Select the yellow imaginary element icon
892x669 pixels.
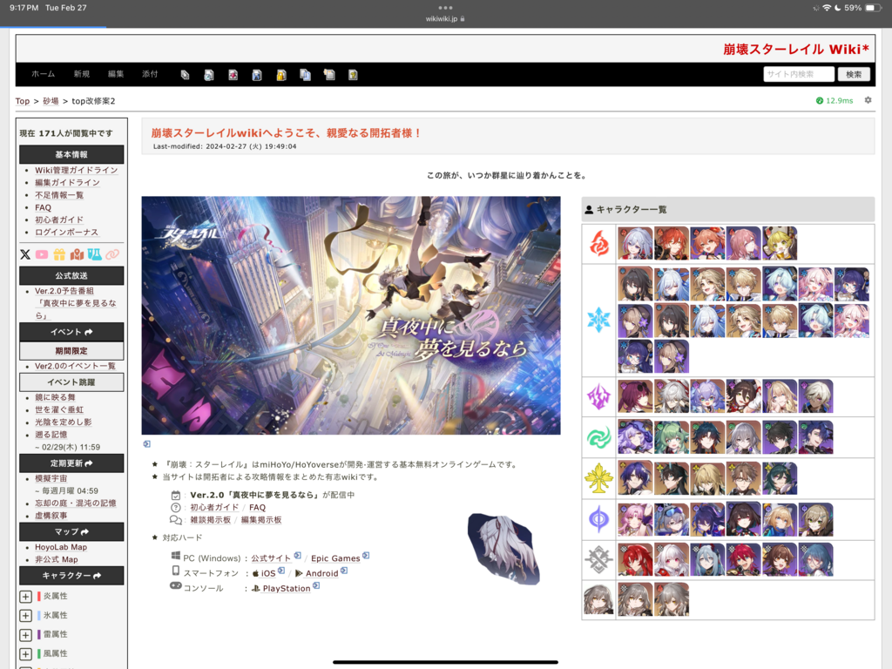(598, 478)
